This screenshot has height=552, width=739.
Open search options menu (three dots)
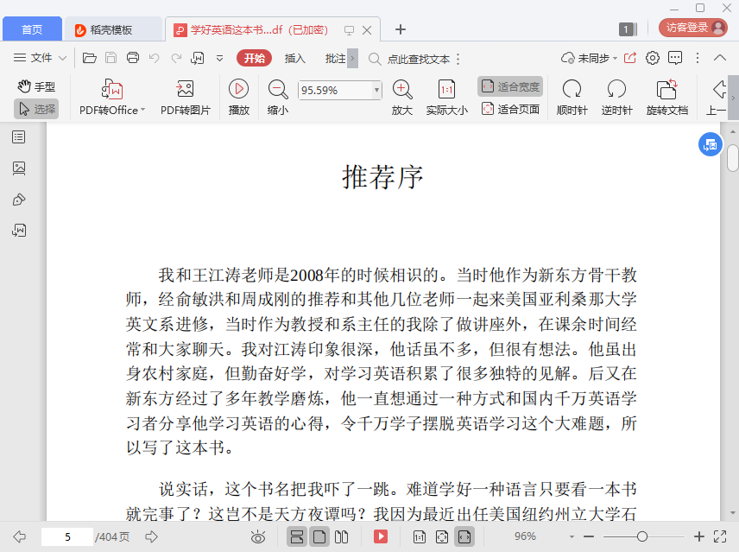coord(458,59)
